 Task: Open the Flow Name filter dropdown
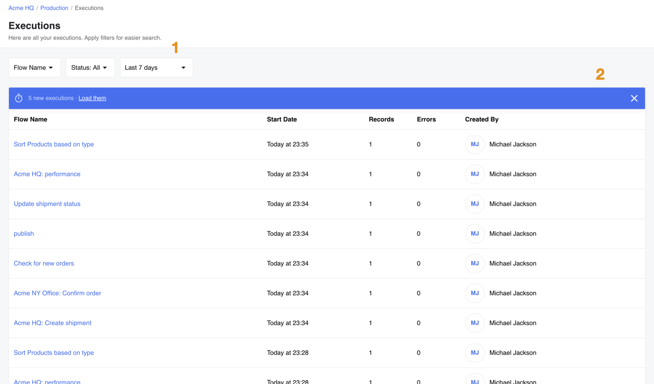coord(35,68)
